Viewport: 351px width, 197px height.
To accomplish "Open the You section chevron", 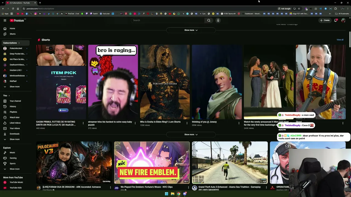I will click(9, 95).
